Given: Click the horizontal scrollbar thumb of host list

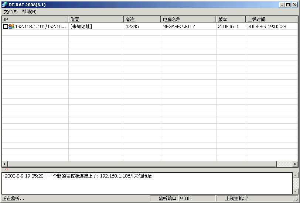Looking at the screenshot, I should [x=142, y=164].
